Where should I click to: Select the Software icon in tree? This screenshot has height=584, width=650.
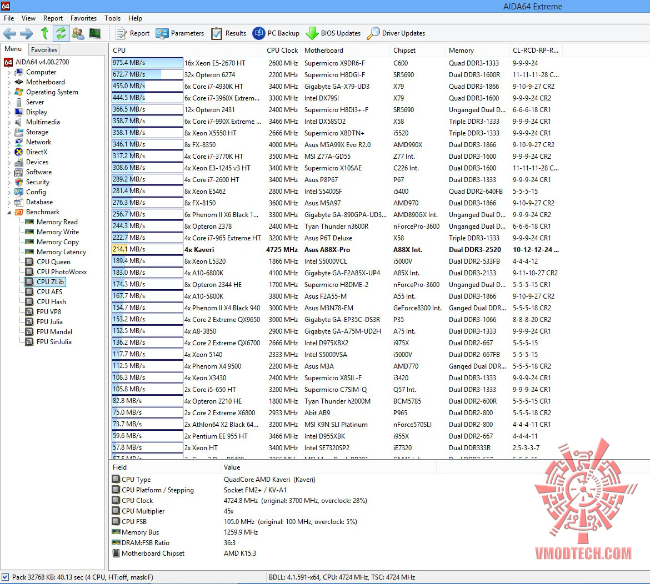coord(19,172)
